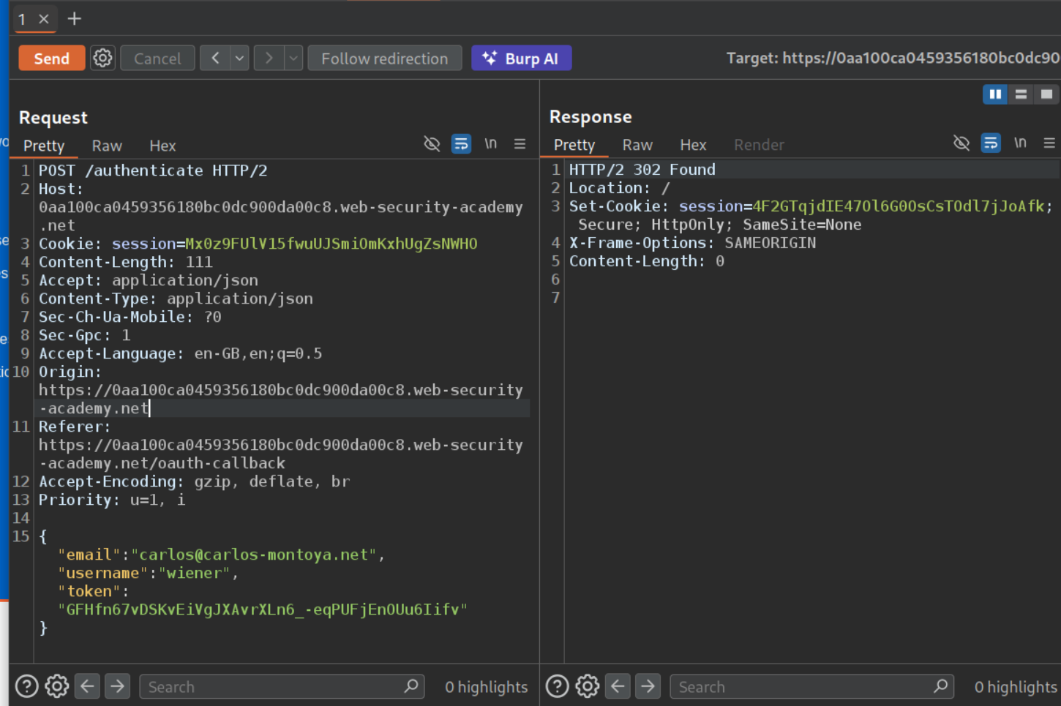Viewport: 1061px width, 706px height.
Task: Open Request search settings gear
Action: pos(57,686)
